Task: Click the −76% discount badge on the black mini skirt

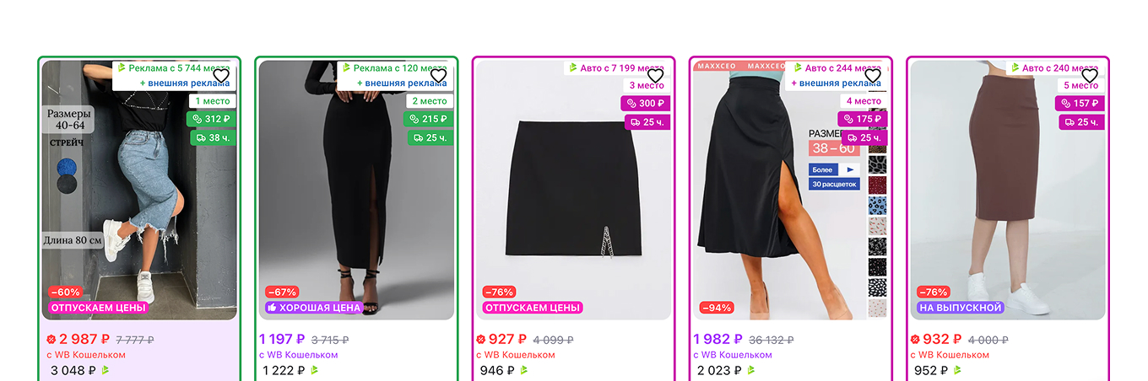Action: [498, 292]
